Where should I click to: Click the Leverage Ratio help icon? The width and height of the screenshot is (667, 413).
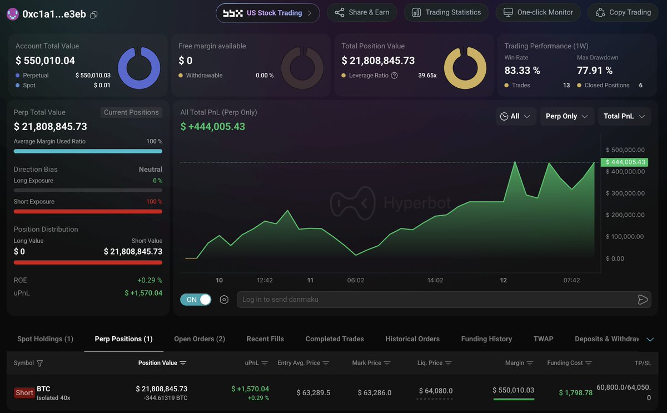point(395,76)
